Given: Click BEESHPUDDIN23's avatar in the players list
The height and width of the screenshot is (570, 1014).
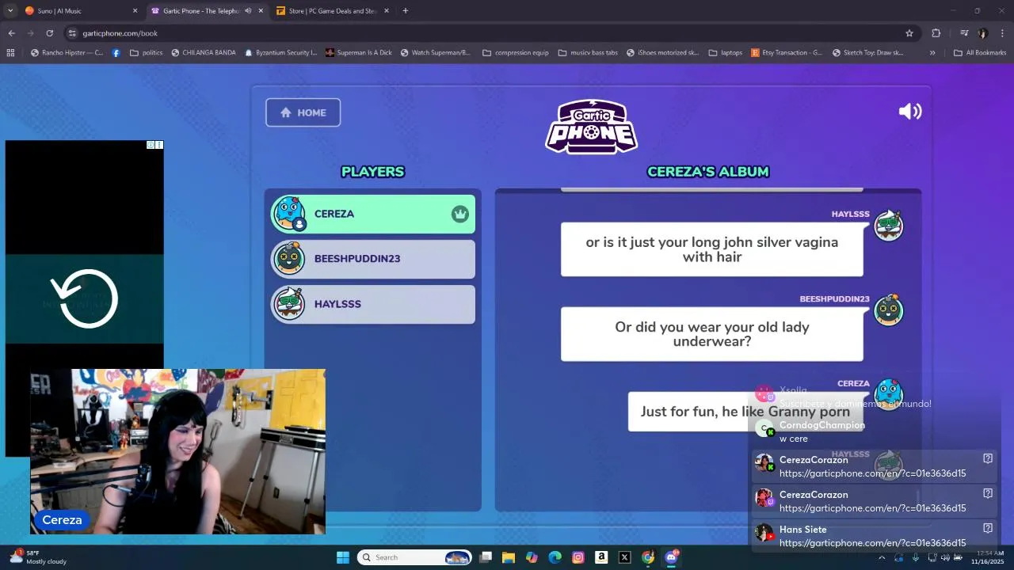Looking at the screenshot, I should 289,259.
